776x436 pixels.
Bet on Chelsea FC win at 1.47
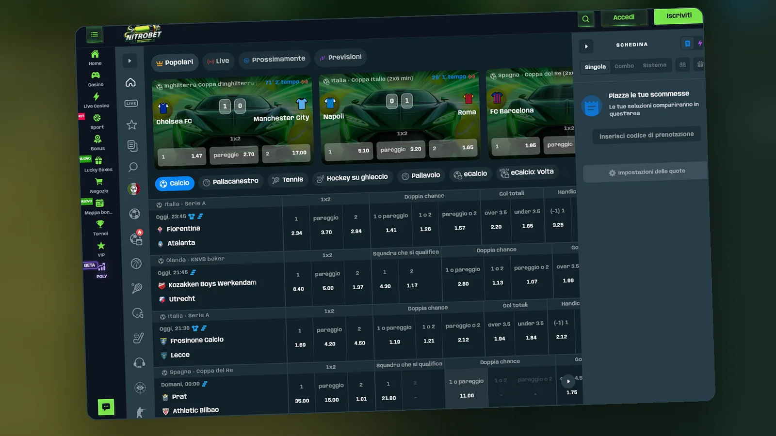(182, 156)
